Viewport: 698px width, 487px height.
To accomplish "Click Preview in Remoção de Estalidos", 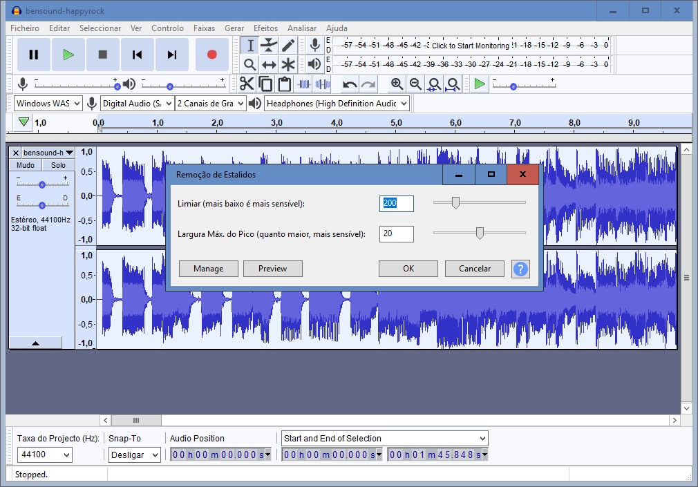I will pos(272,269).
